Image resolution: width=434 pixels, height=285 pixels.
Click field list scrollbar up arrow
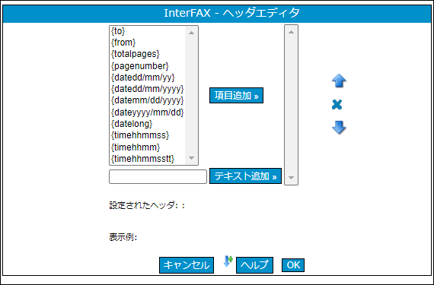pyautogui.click(x=191, y=33)
